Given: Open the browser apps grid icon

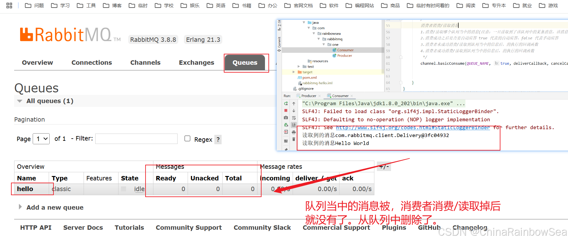Looking at the screenshot, I should (x=9, y=5).
